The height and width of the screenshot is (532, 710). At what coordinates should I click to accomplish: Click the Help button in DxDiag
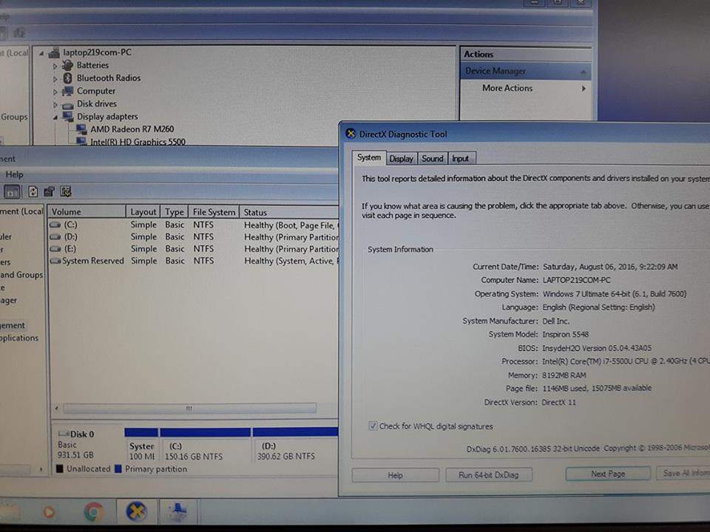pyautogui.click(x=395, y=475)
